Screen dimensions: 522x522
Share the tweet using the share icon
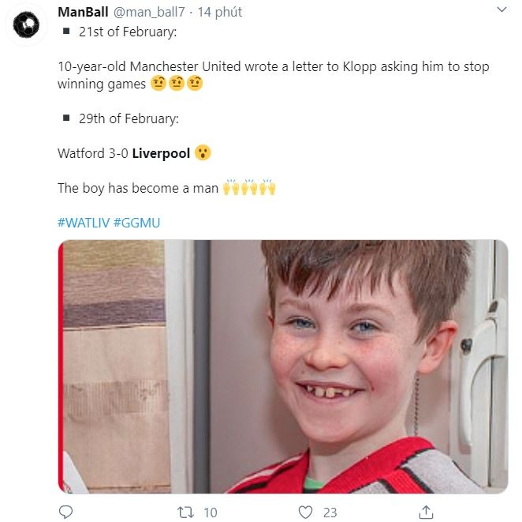[425, 512]
